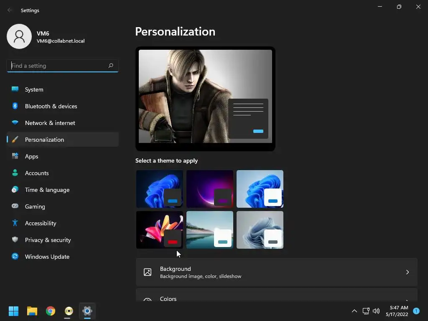Click the Personalization paintbrush icon
This screenshot has width=428, height=321.
(x=15, y=140)
